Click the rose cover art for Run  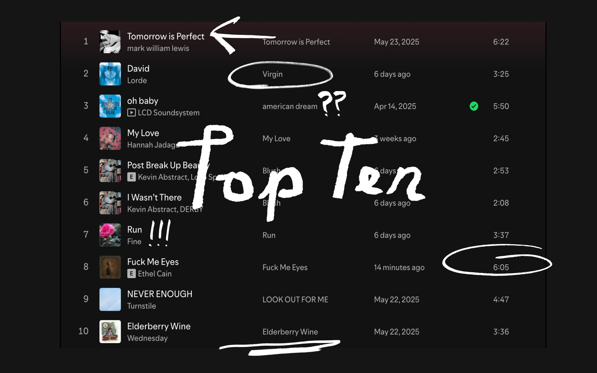coord(110,235)
